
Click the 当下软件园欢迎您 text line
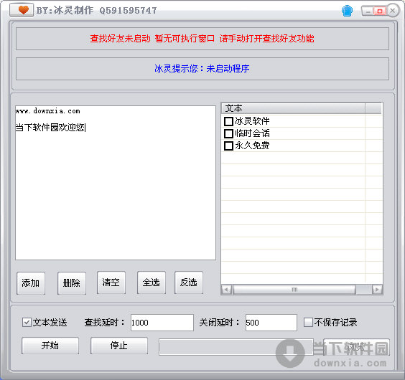pos(50,128)
